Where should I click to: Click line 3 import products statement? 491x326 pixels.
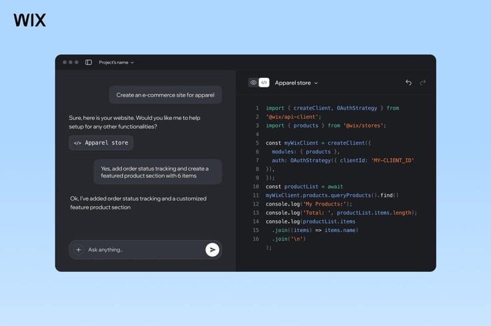coord(326,125)
